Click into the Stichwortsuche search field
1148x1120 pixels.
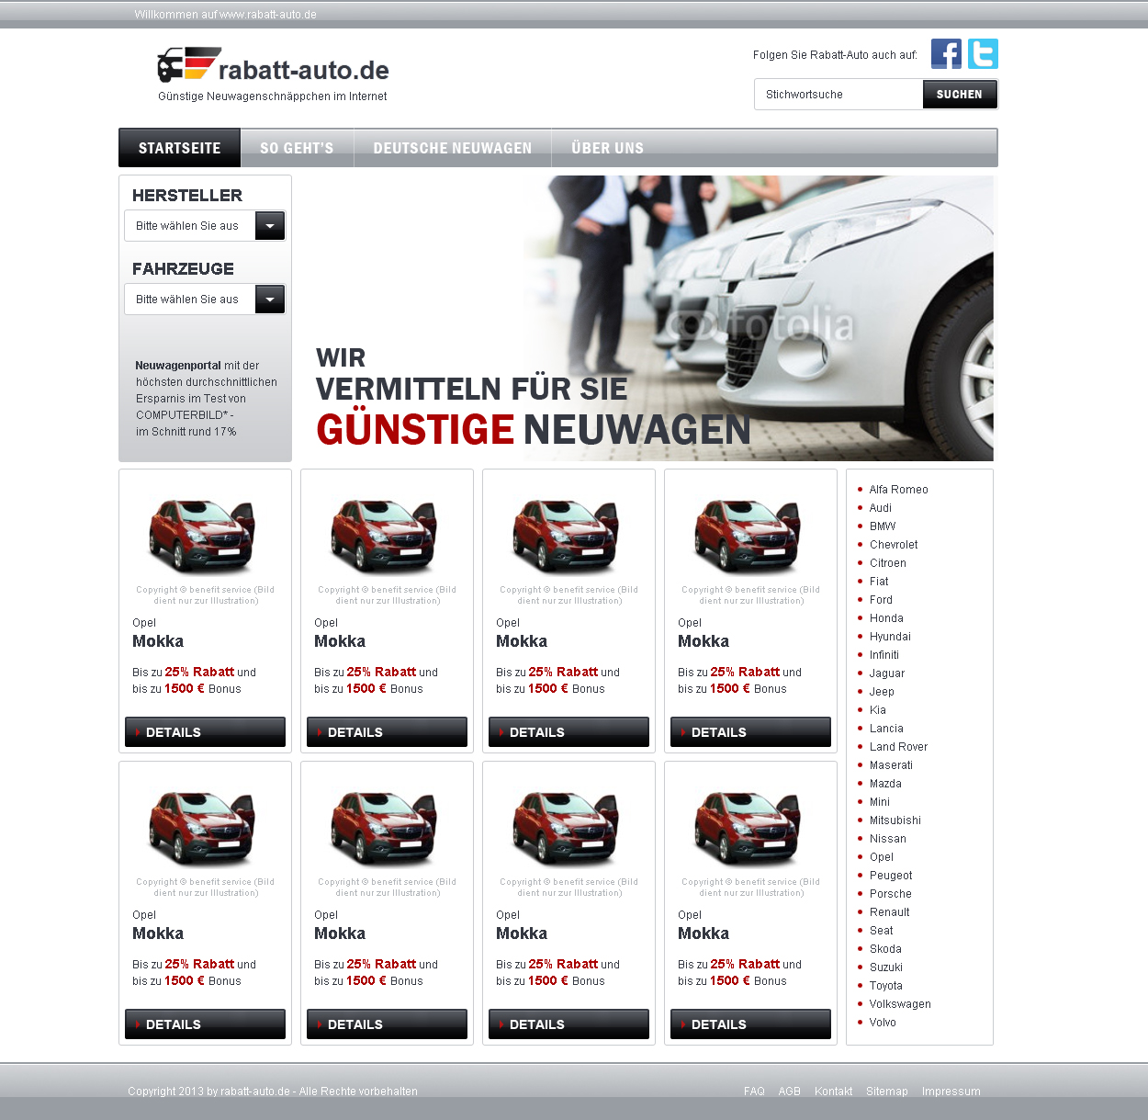(838, 95)
